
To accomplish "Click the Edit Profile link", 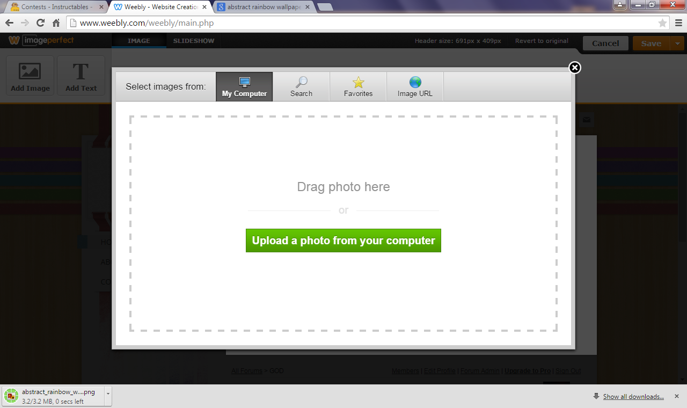I will coord(440,371).
